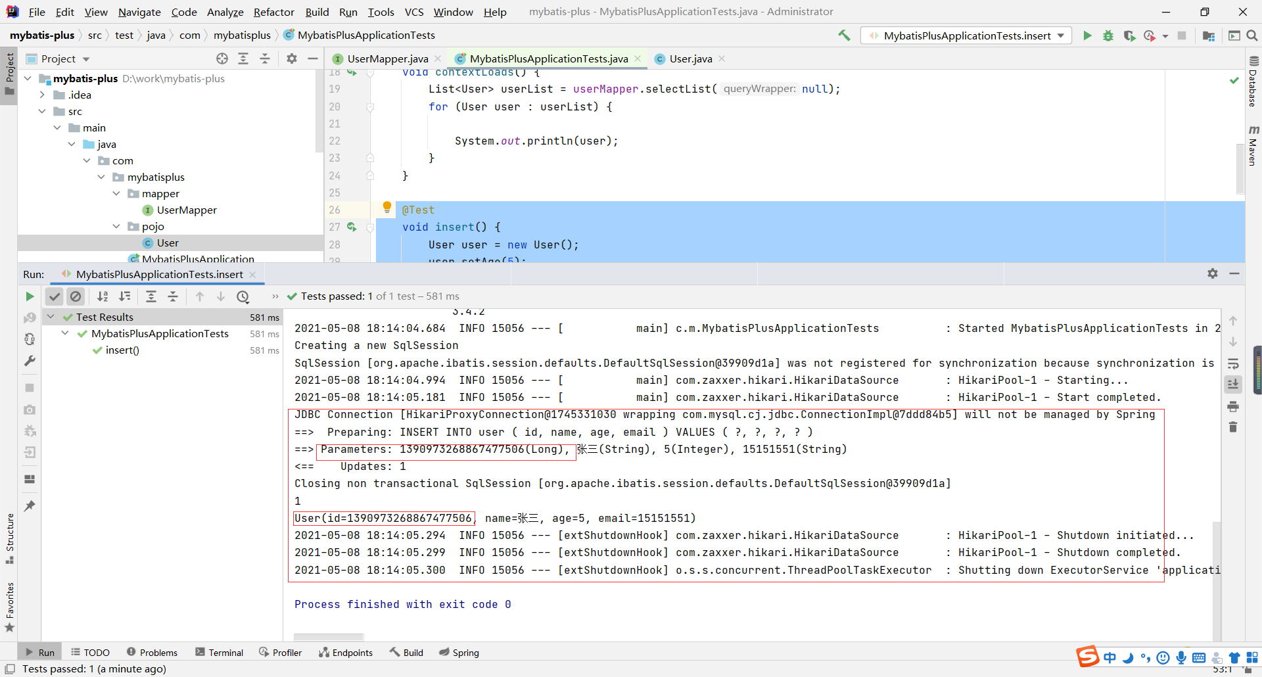1262x677 pixels.
Task: Collapse the mybatis-plus root folder
Action: (28, 78)
